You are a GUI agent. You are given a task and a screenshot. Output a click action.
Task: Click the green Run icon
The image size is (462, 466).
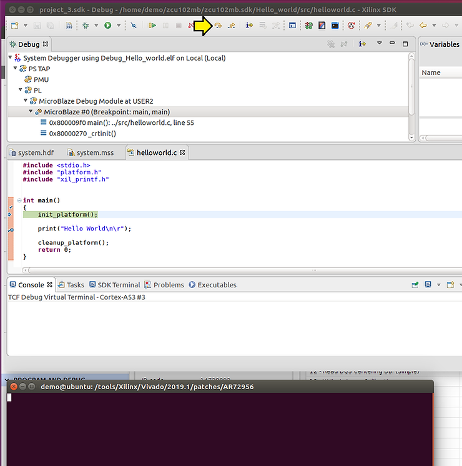108,26
